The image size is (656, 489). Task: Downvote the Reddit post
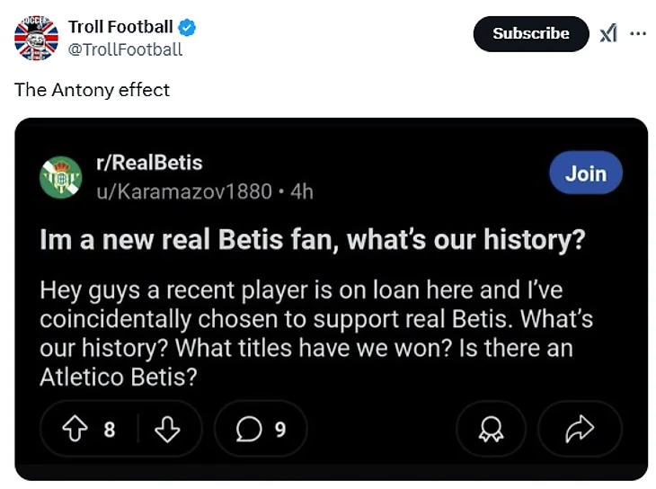click(167, 430)
